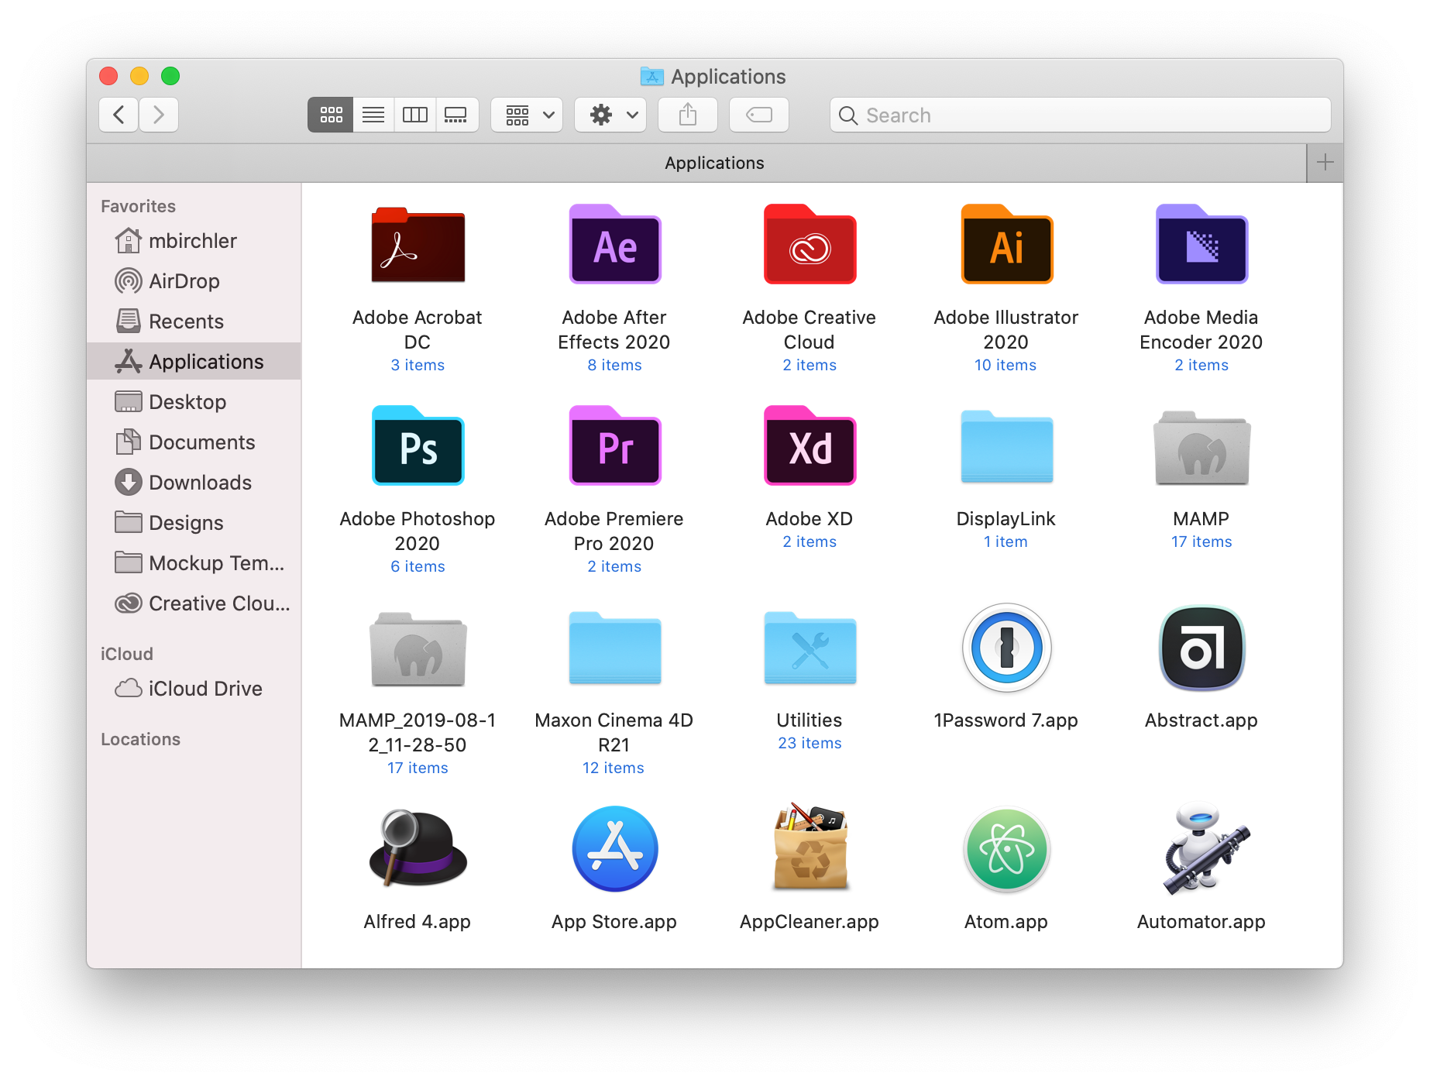Click the "Utilities" folder name
Image resolution: width=1430 pixels, height=1083 pixels.
tap(810, 720)
